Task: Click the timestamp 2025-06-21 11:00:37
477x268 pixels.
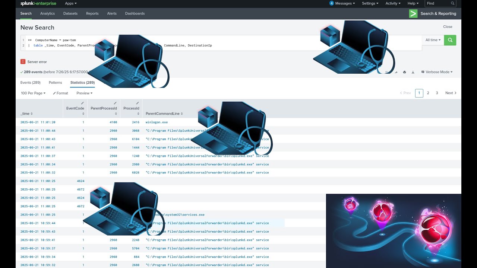Action: (x=38, y=156)
